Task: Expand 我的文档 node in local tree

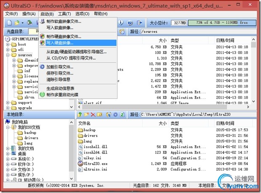Action: (x=8, y=148)
